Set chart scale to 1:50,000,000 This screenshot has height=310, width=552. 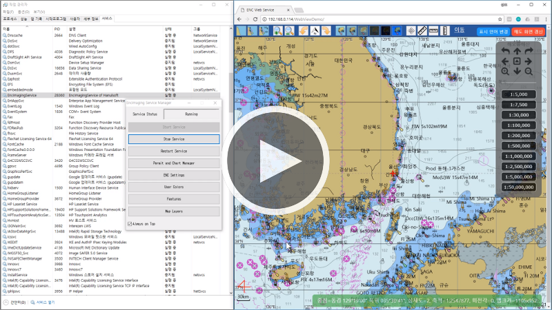(x=519, y=187)
